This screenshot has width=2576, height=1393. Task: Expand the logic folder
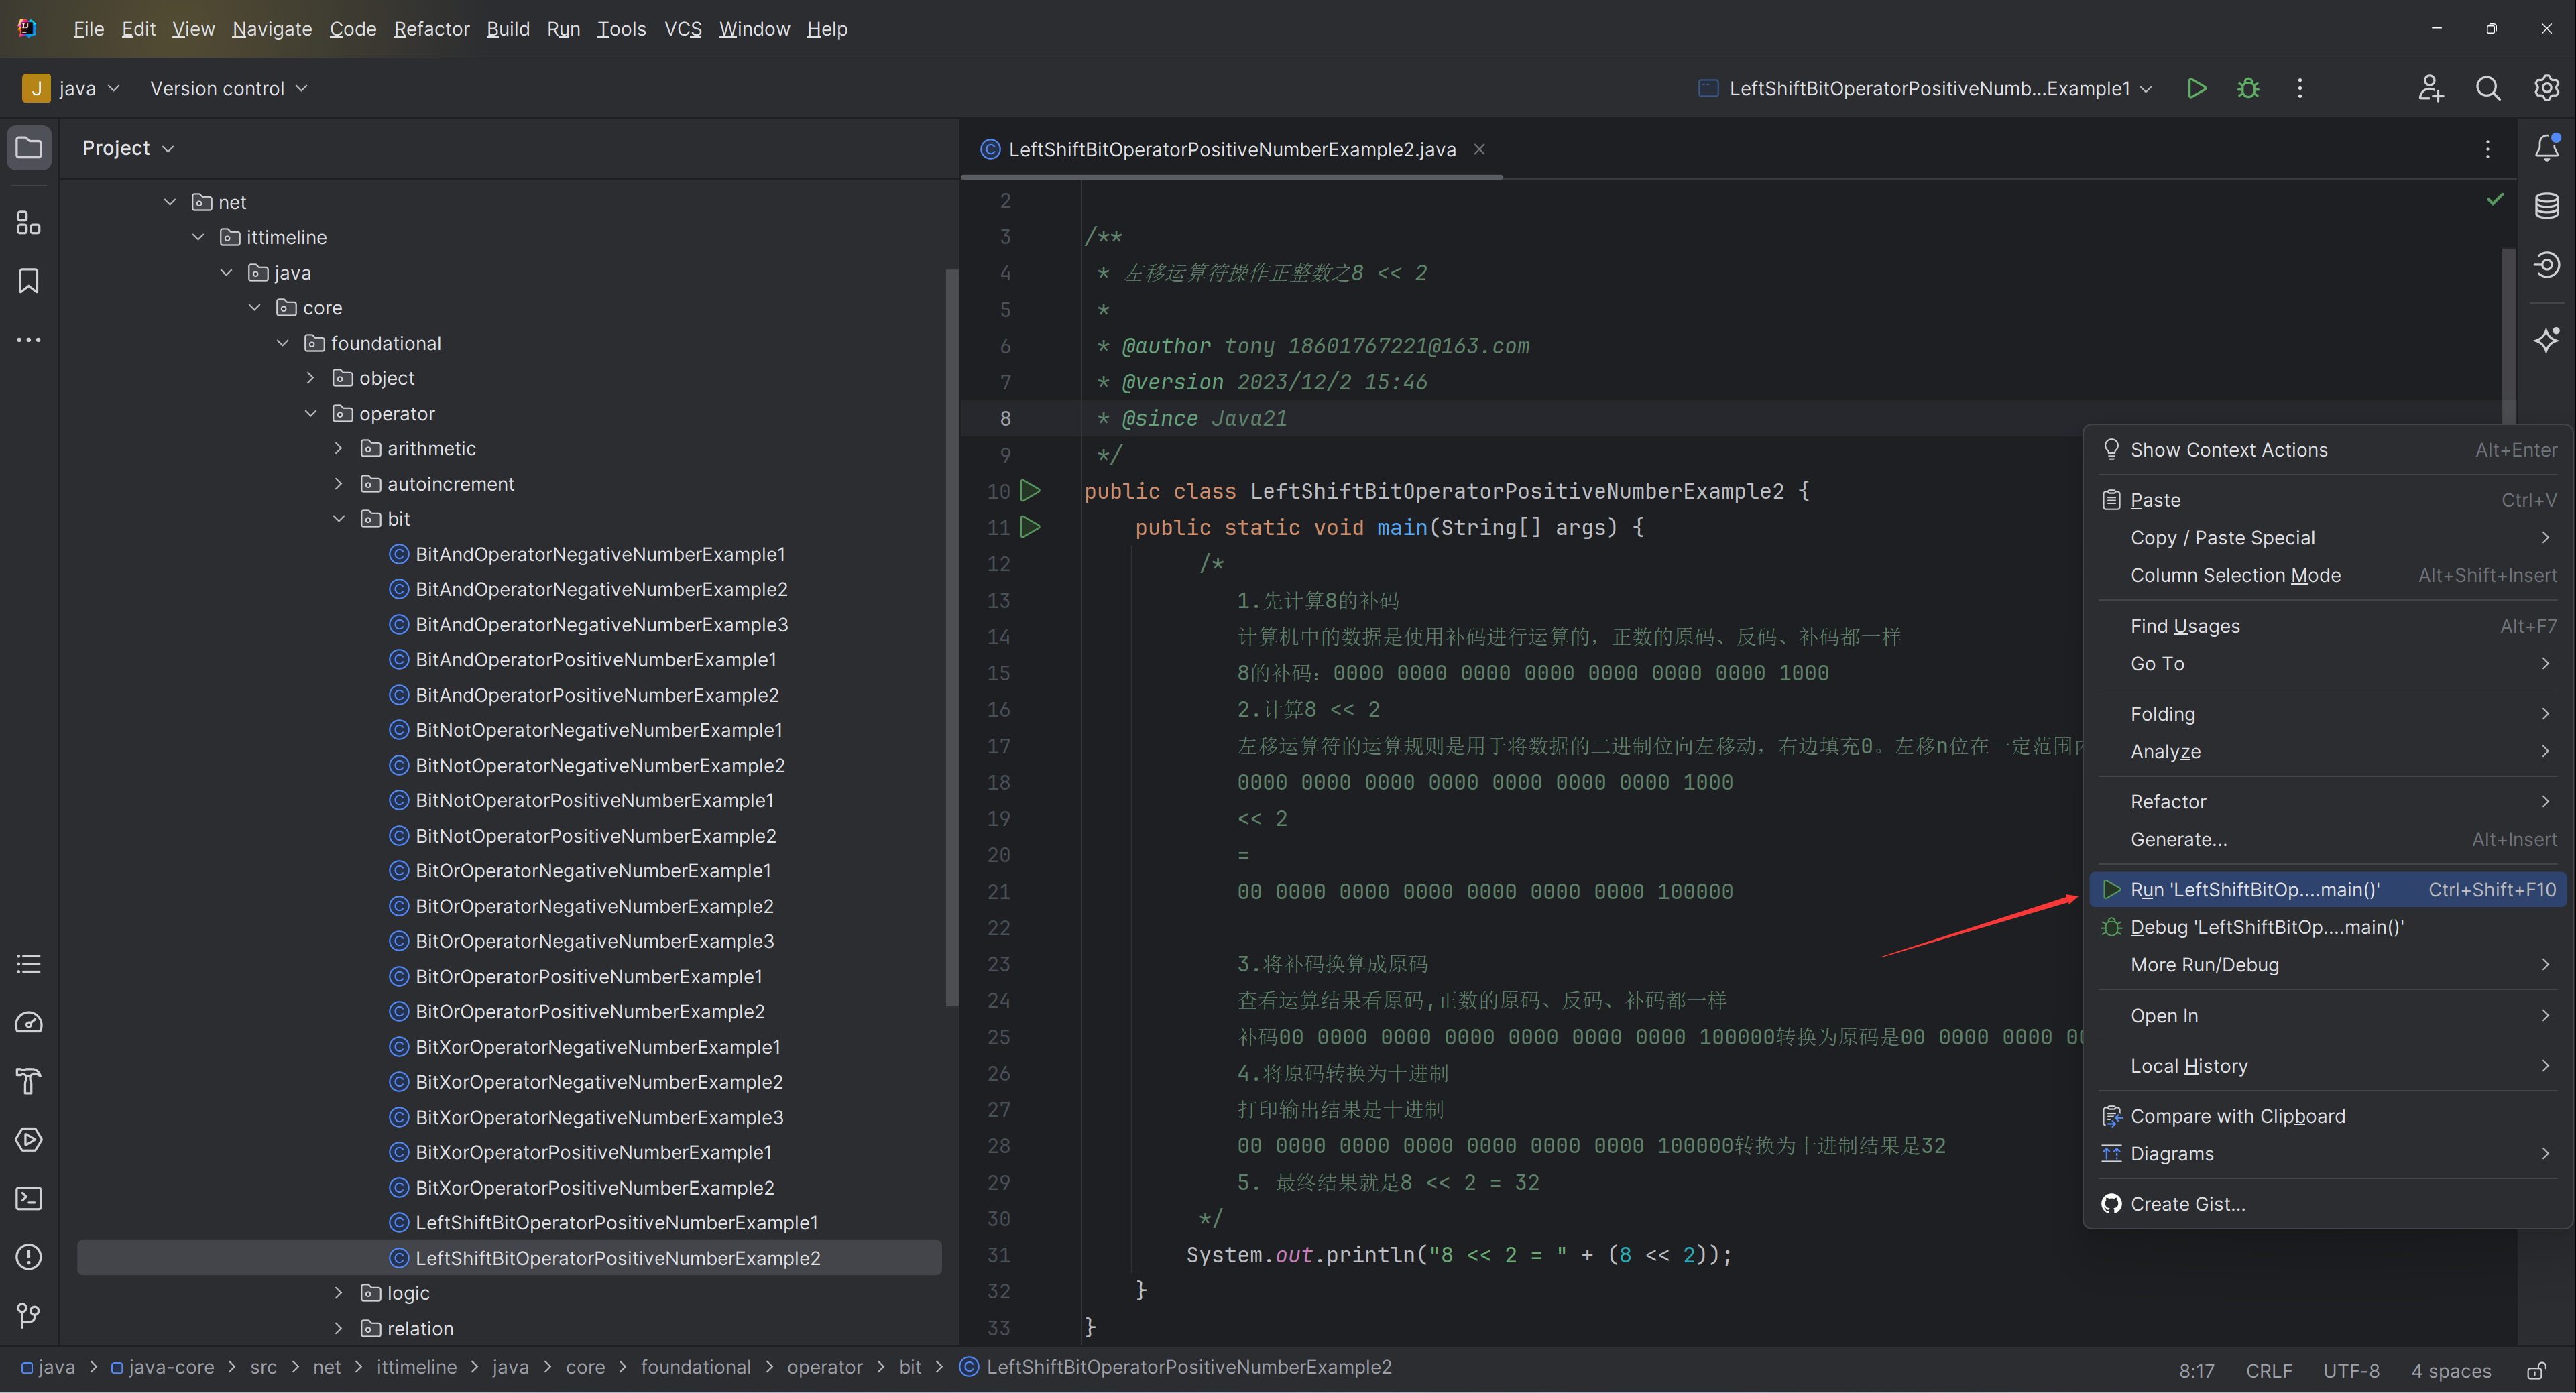(339, 1293)
